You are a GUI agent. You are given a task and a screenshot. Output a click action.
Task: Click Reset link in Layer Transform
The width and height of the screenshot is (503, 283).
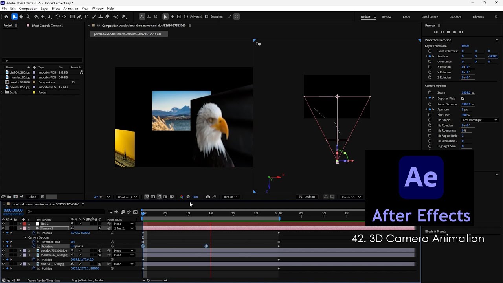465,46
